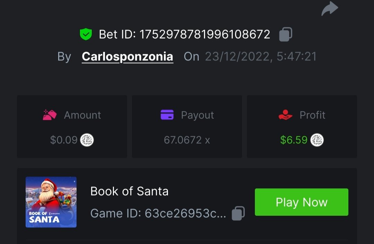Viewport: 374px width, 244px height.
Task: Click the share arrow icon
Action: tap(329, 9)
